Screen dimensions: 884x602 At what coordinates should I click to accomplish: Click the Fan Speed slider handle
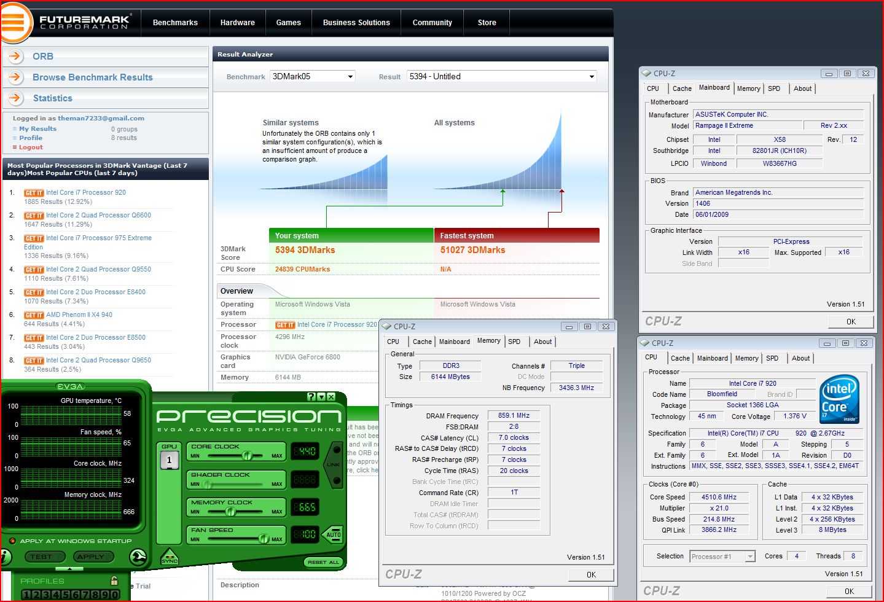click(x=263, y=539)
